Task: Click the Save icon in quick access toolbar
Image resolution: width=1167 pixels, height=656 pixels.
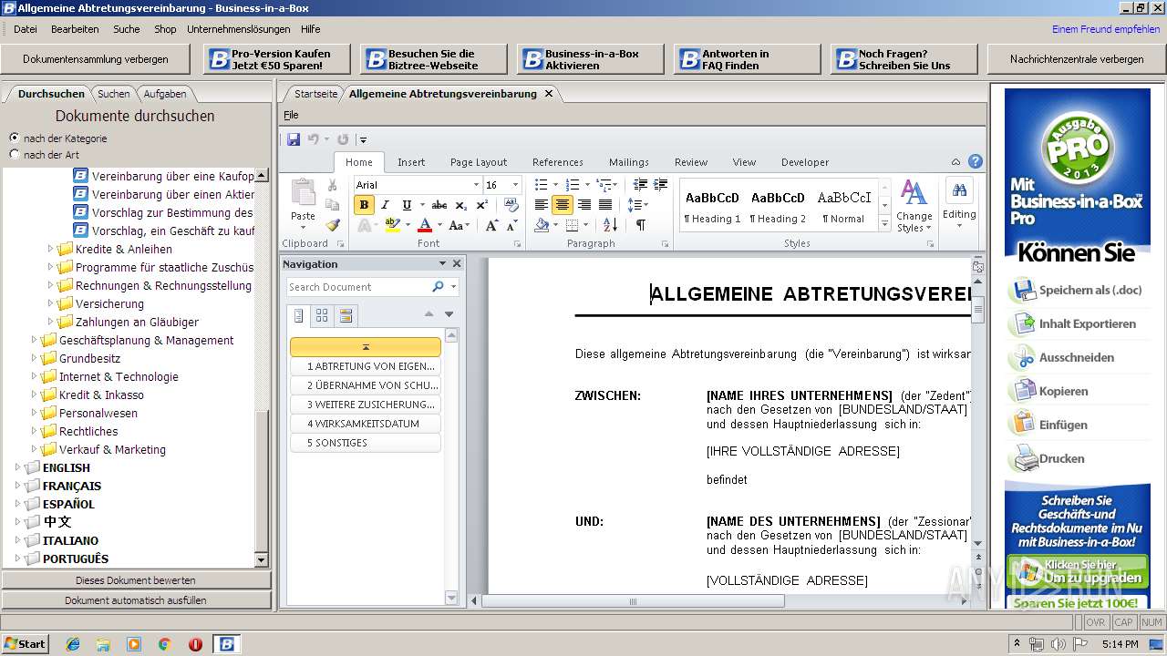Action: pos(294,139)
